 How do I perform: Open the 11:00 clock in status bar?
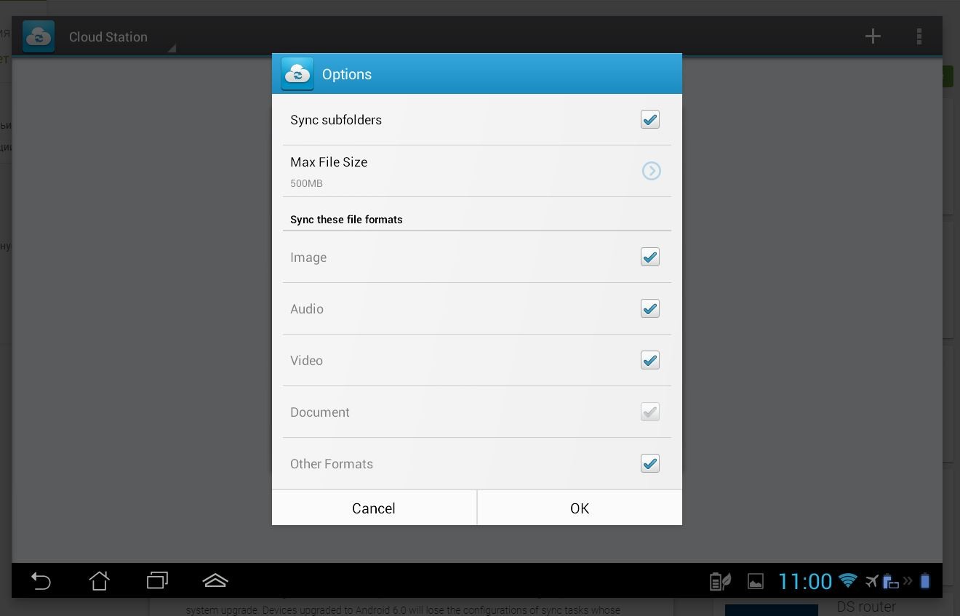click(x=805, y=581)
